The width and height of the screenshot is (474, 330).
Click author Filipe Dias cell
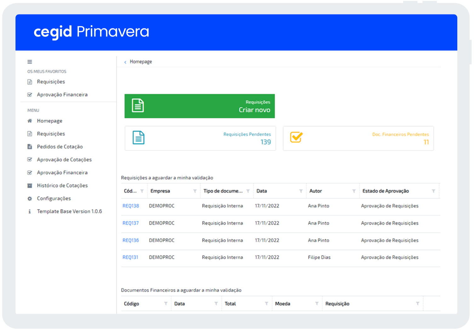tap(319, 258)
